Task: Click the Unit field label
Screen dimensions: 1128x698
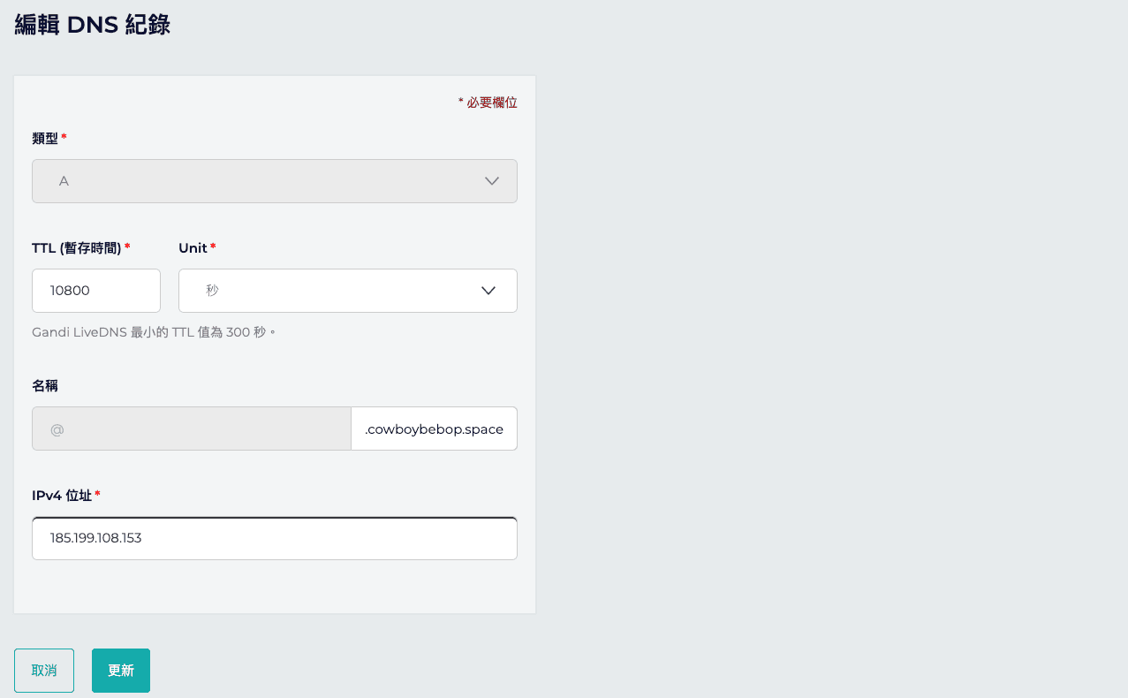Action: [x=193, y=248]
